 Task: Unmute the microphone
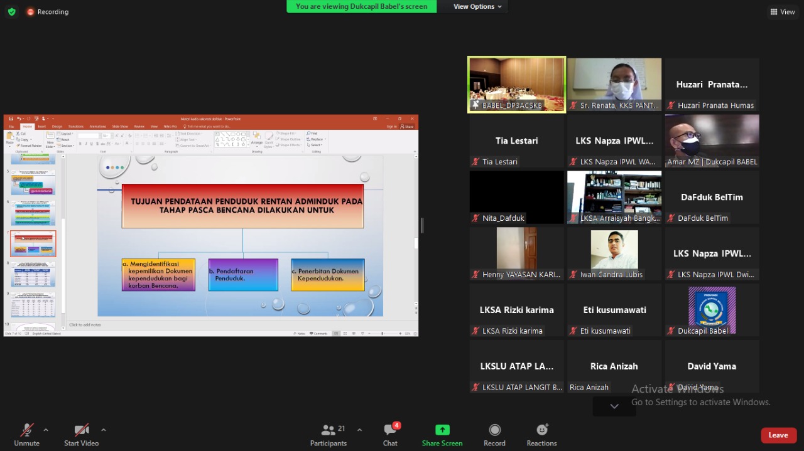(x=26, y=435)
